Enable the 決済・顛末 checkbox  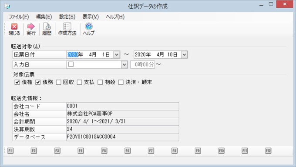[x=121, y=82]
